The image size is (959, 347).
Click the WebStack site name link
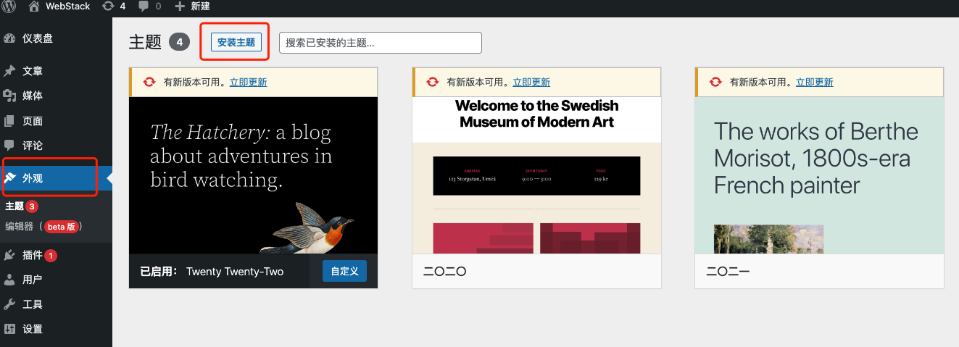pos(68,7)
